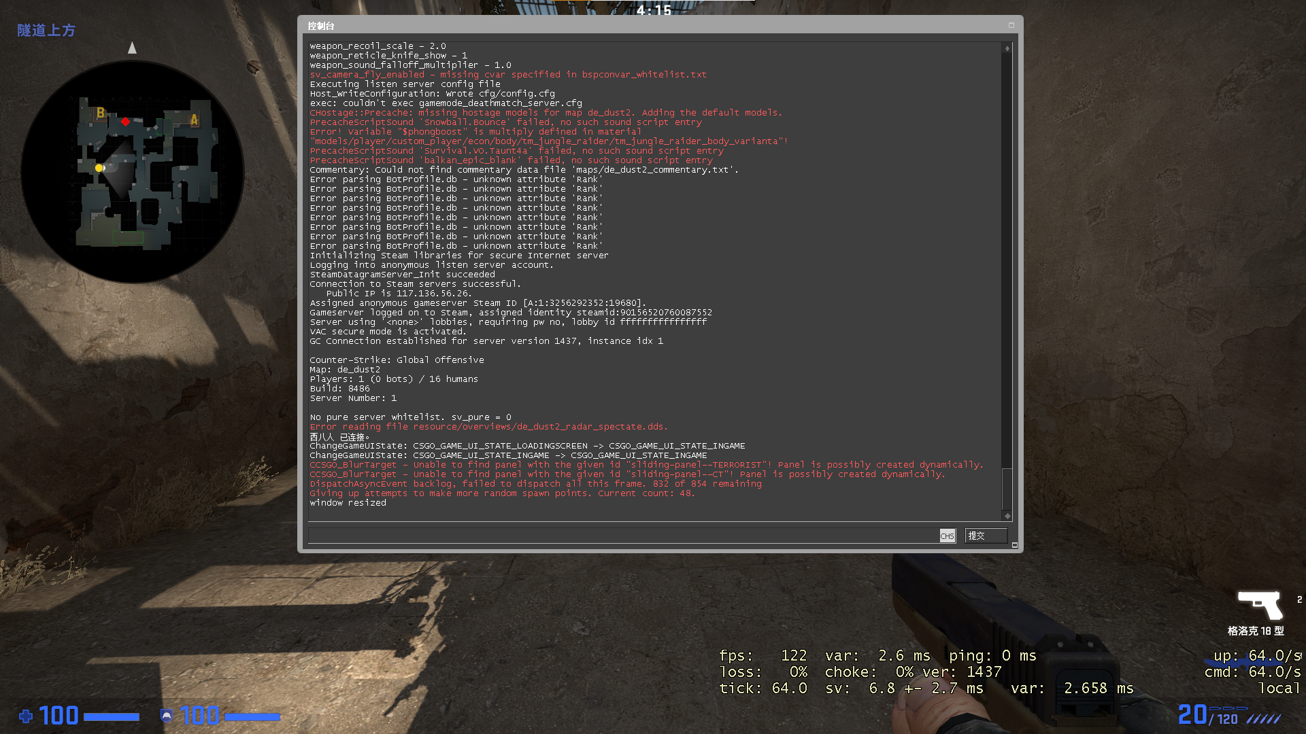Close the 控制台 console window
Viewport: 1306px width, 734px height.
pos(1011,25)
